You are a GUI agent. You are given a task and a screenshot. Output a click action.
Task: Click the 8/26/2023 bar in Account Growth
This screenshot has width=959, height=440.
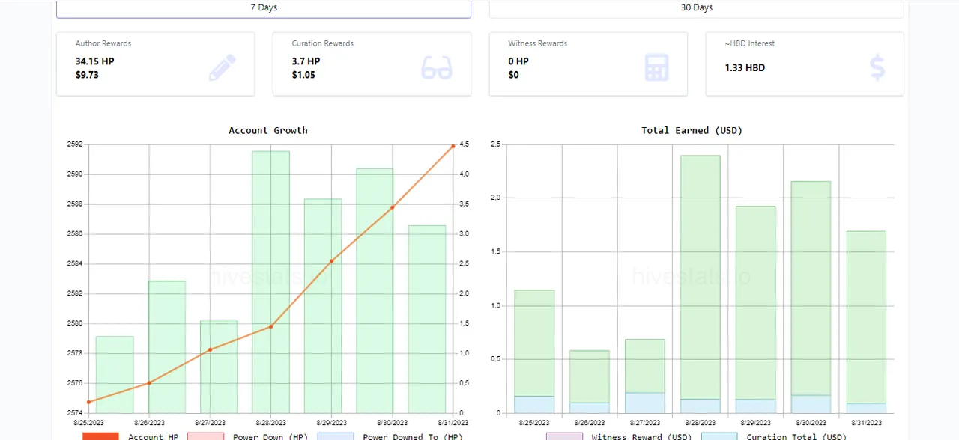point(167,346)
